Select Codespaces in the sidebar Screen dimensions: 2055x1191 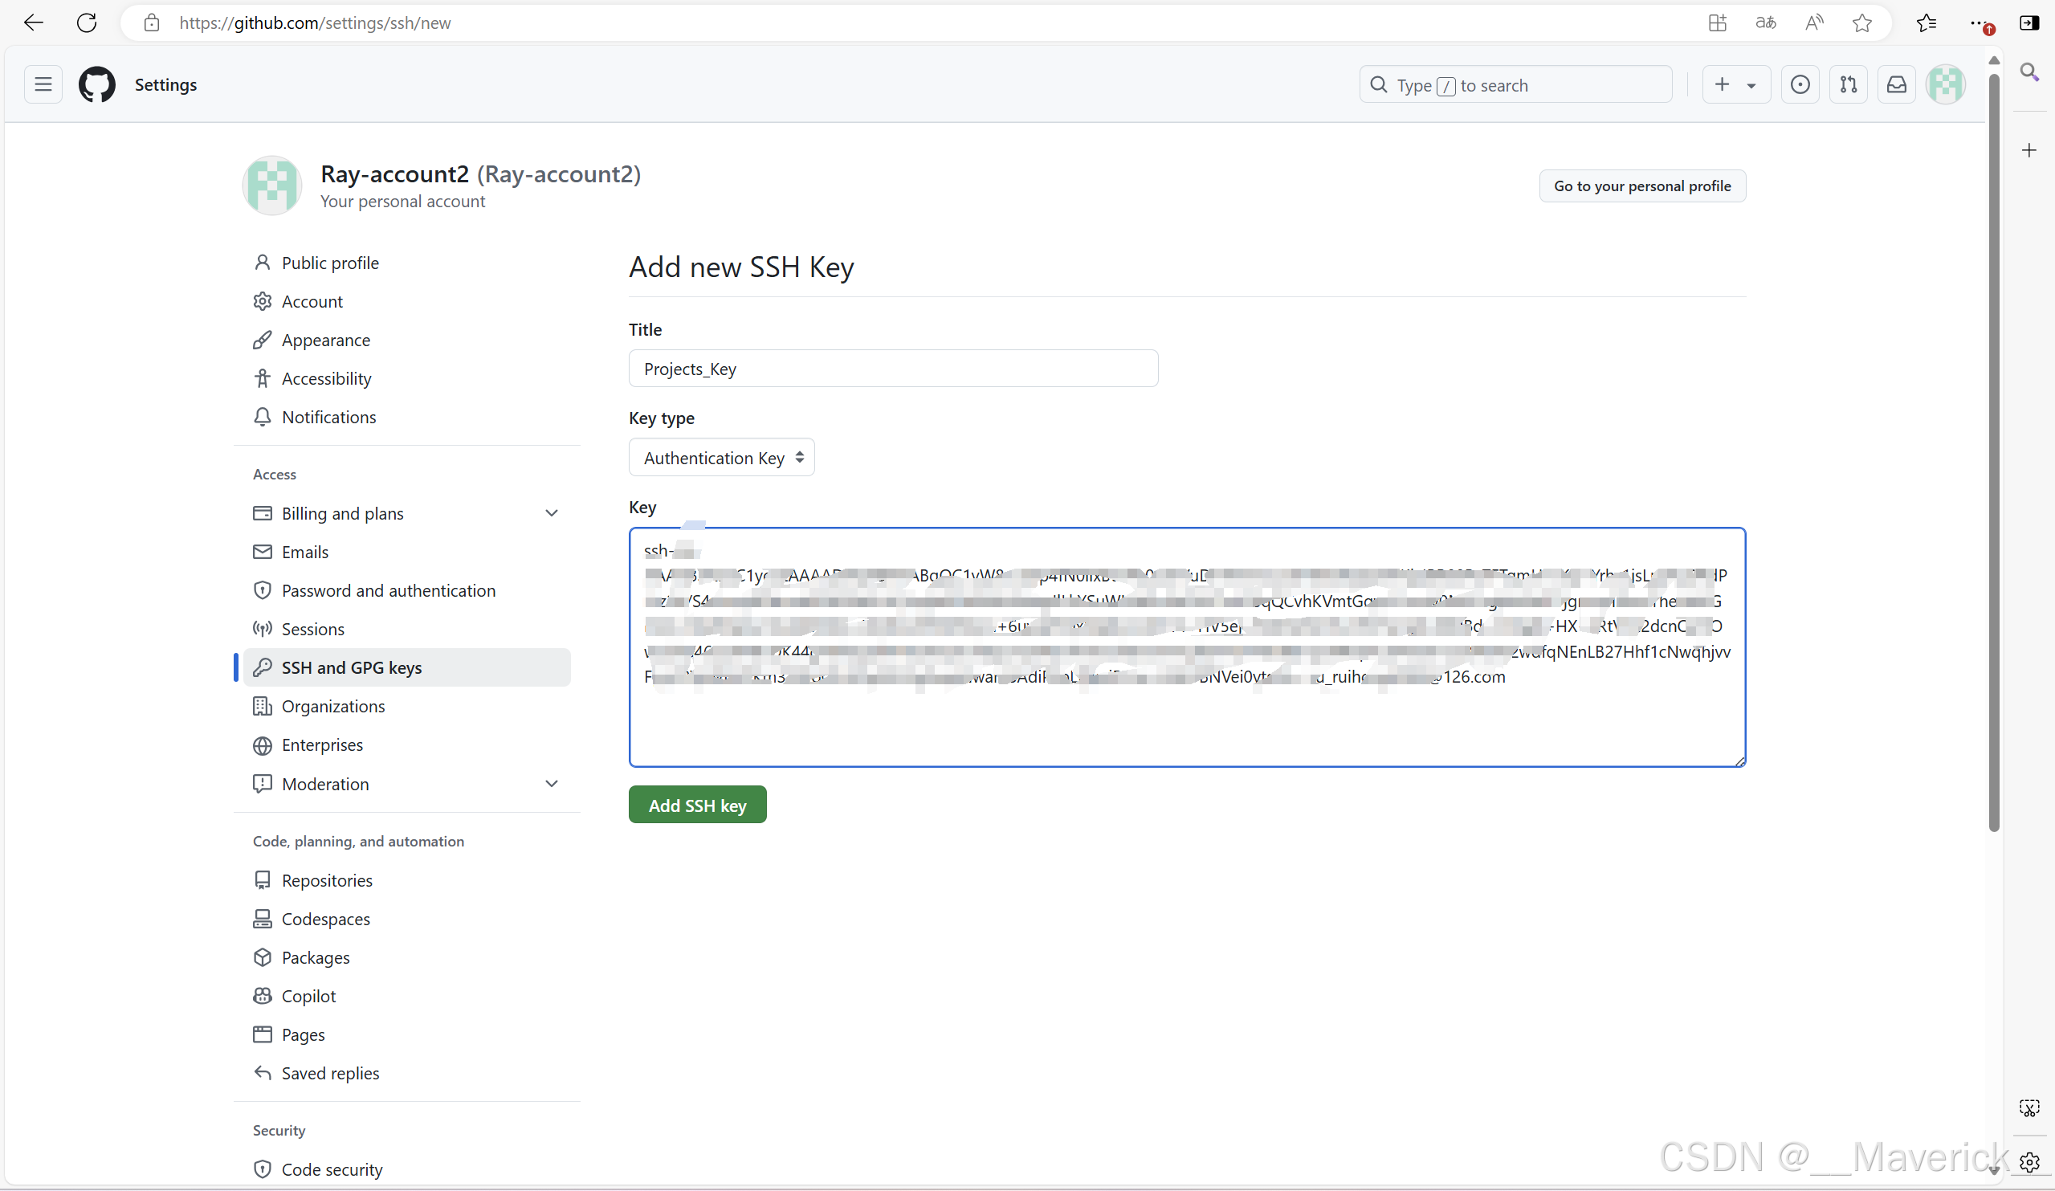325,920
